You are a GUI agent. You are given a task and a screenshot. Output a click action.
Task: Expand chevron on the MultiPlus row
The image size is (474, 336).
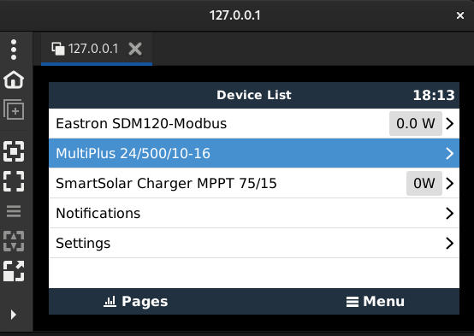tap(450, 154)
